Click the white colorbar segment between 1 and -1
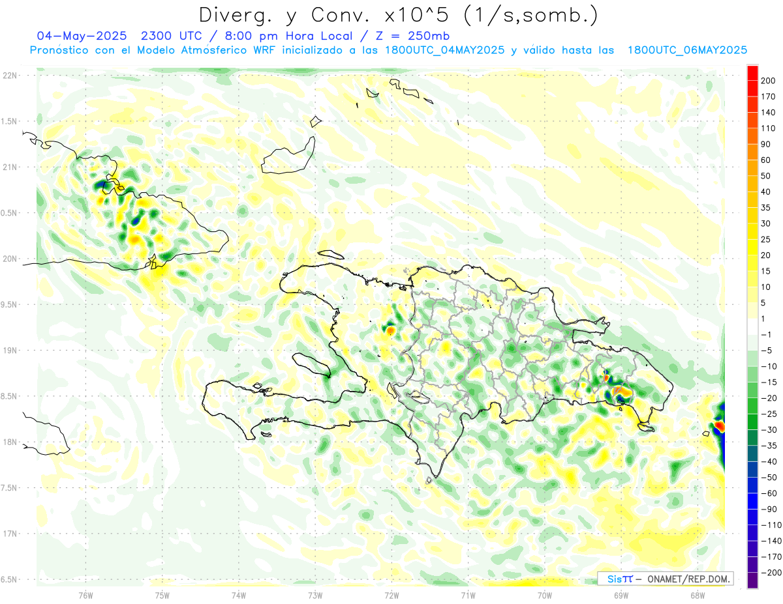 752,326
